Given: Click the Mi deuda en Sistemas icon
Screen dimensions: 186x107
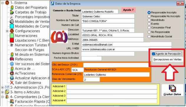Looking at the screenshot, I should click(x=12, y=54).
